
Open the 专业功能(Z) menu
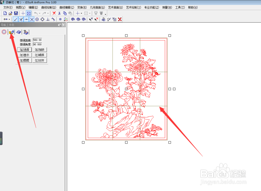[152, 8]
